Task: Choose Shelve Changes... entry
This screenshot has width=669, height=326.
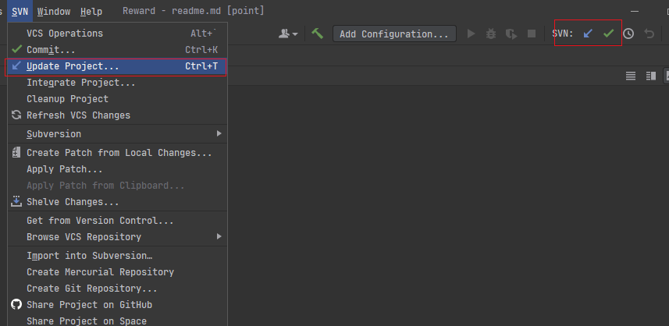Action: tap(117, 201)
